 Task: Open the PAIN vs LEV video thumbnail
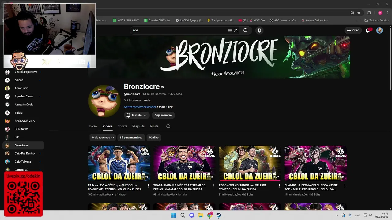[119, 163]
